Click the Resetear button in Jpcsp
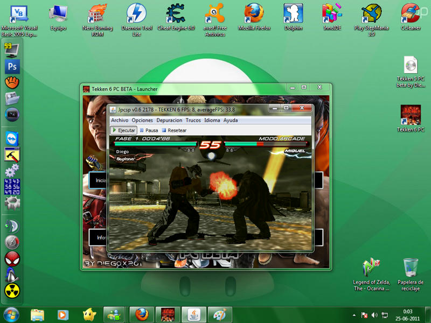Viewport: 431px width, 323px height. point(174,130)
